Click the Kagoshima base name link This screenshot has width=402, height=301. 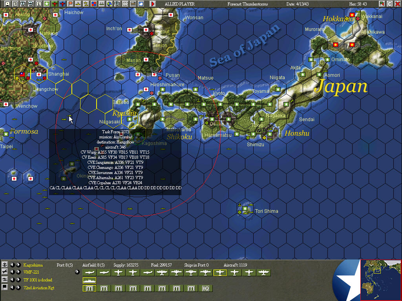pos(32,265)
